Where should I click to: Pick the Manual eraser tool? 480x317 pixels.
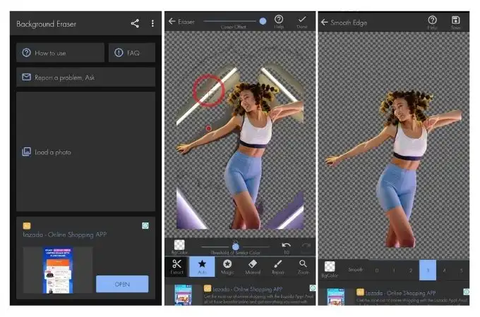click(253, 266)
